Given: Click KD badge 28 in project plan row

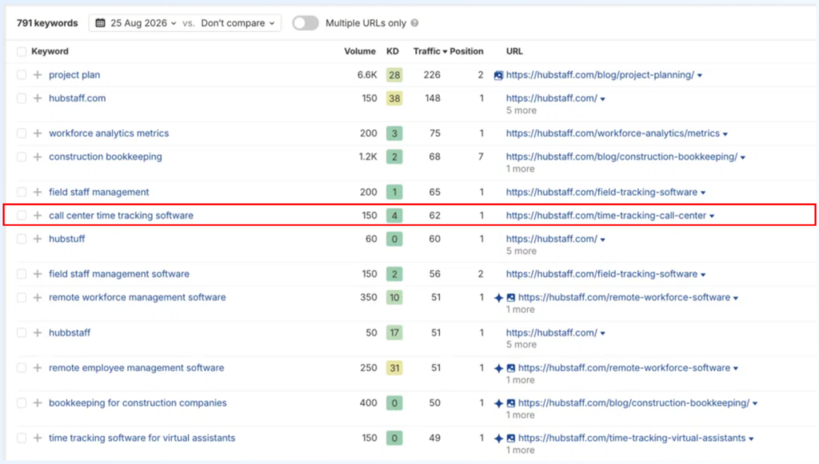Looking at the screenshot, I should coord(394,75).
